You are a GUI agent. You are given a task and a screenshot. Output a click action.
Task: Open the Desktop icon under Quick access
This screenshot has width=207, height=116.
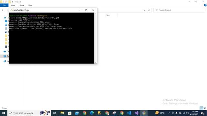(6, 21)
